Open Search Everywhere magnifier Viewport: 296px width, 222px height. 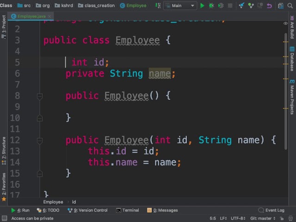(290, 6)
